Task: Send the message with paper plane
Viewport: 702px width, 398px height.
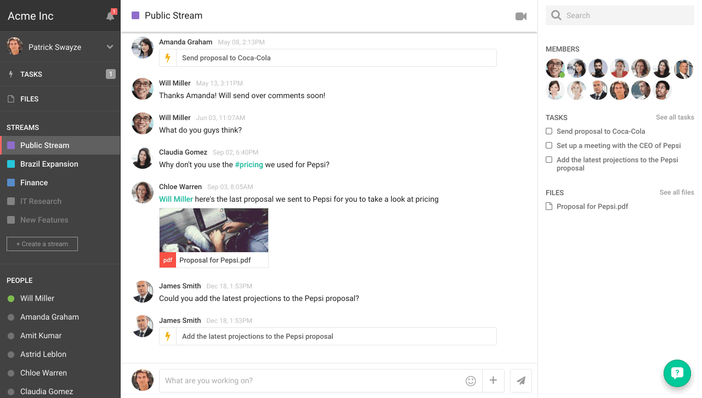Action: [521, 381]
